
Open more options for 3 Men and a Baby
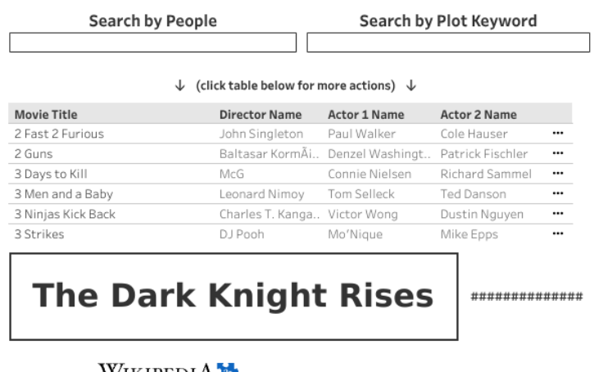click(558, 194)
